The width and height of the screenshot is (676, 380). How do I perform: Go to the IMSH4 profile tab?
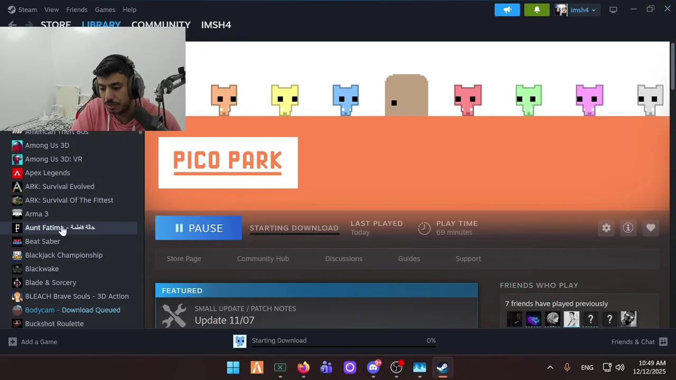click(216, 25)
